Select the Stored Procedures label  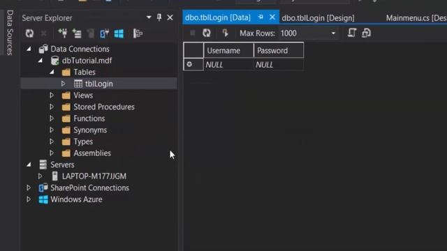tap(104, 107)
